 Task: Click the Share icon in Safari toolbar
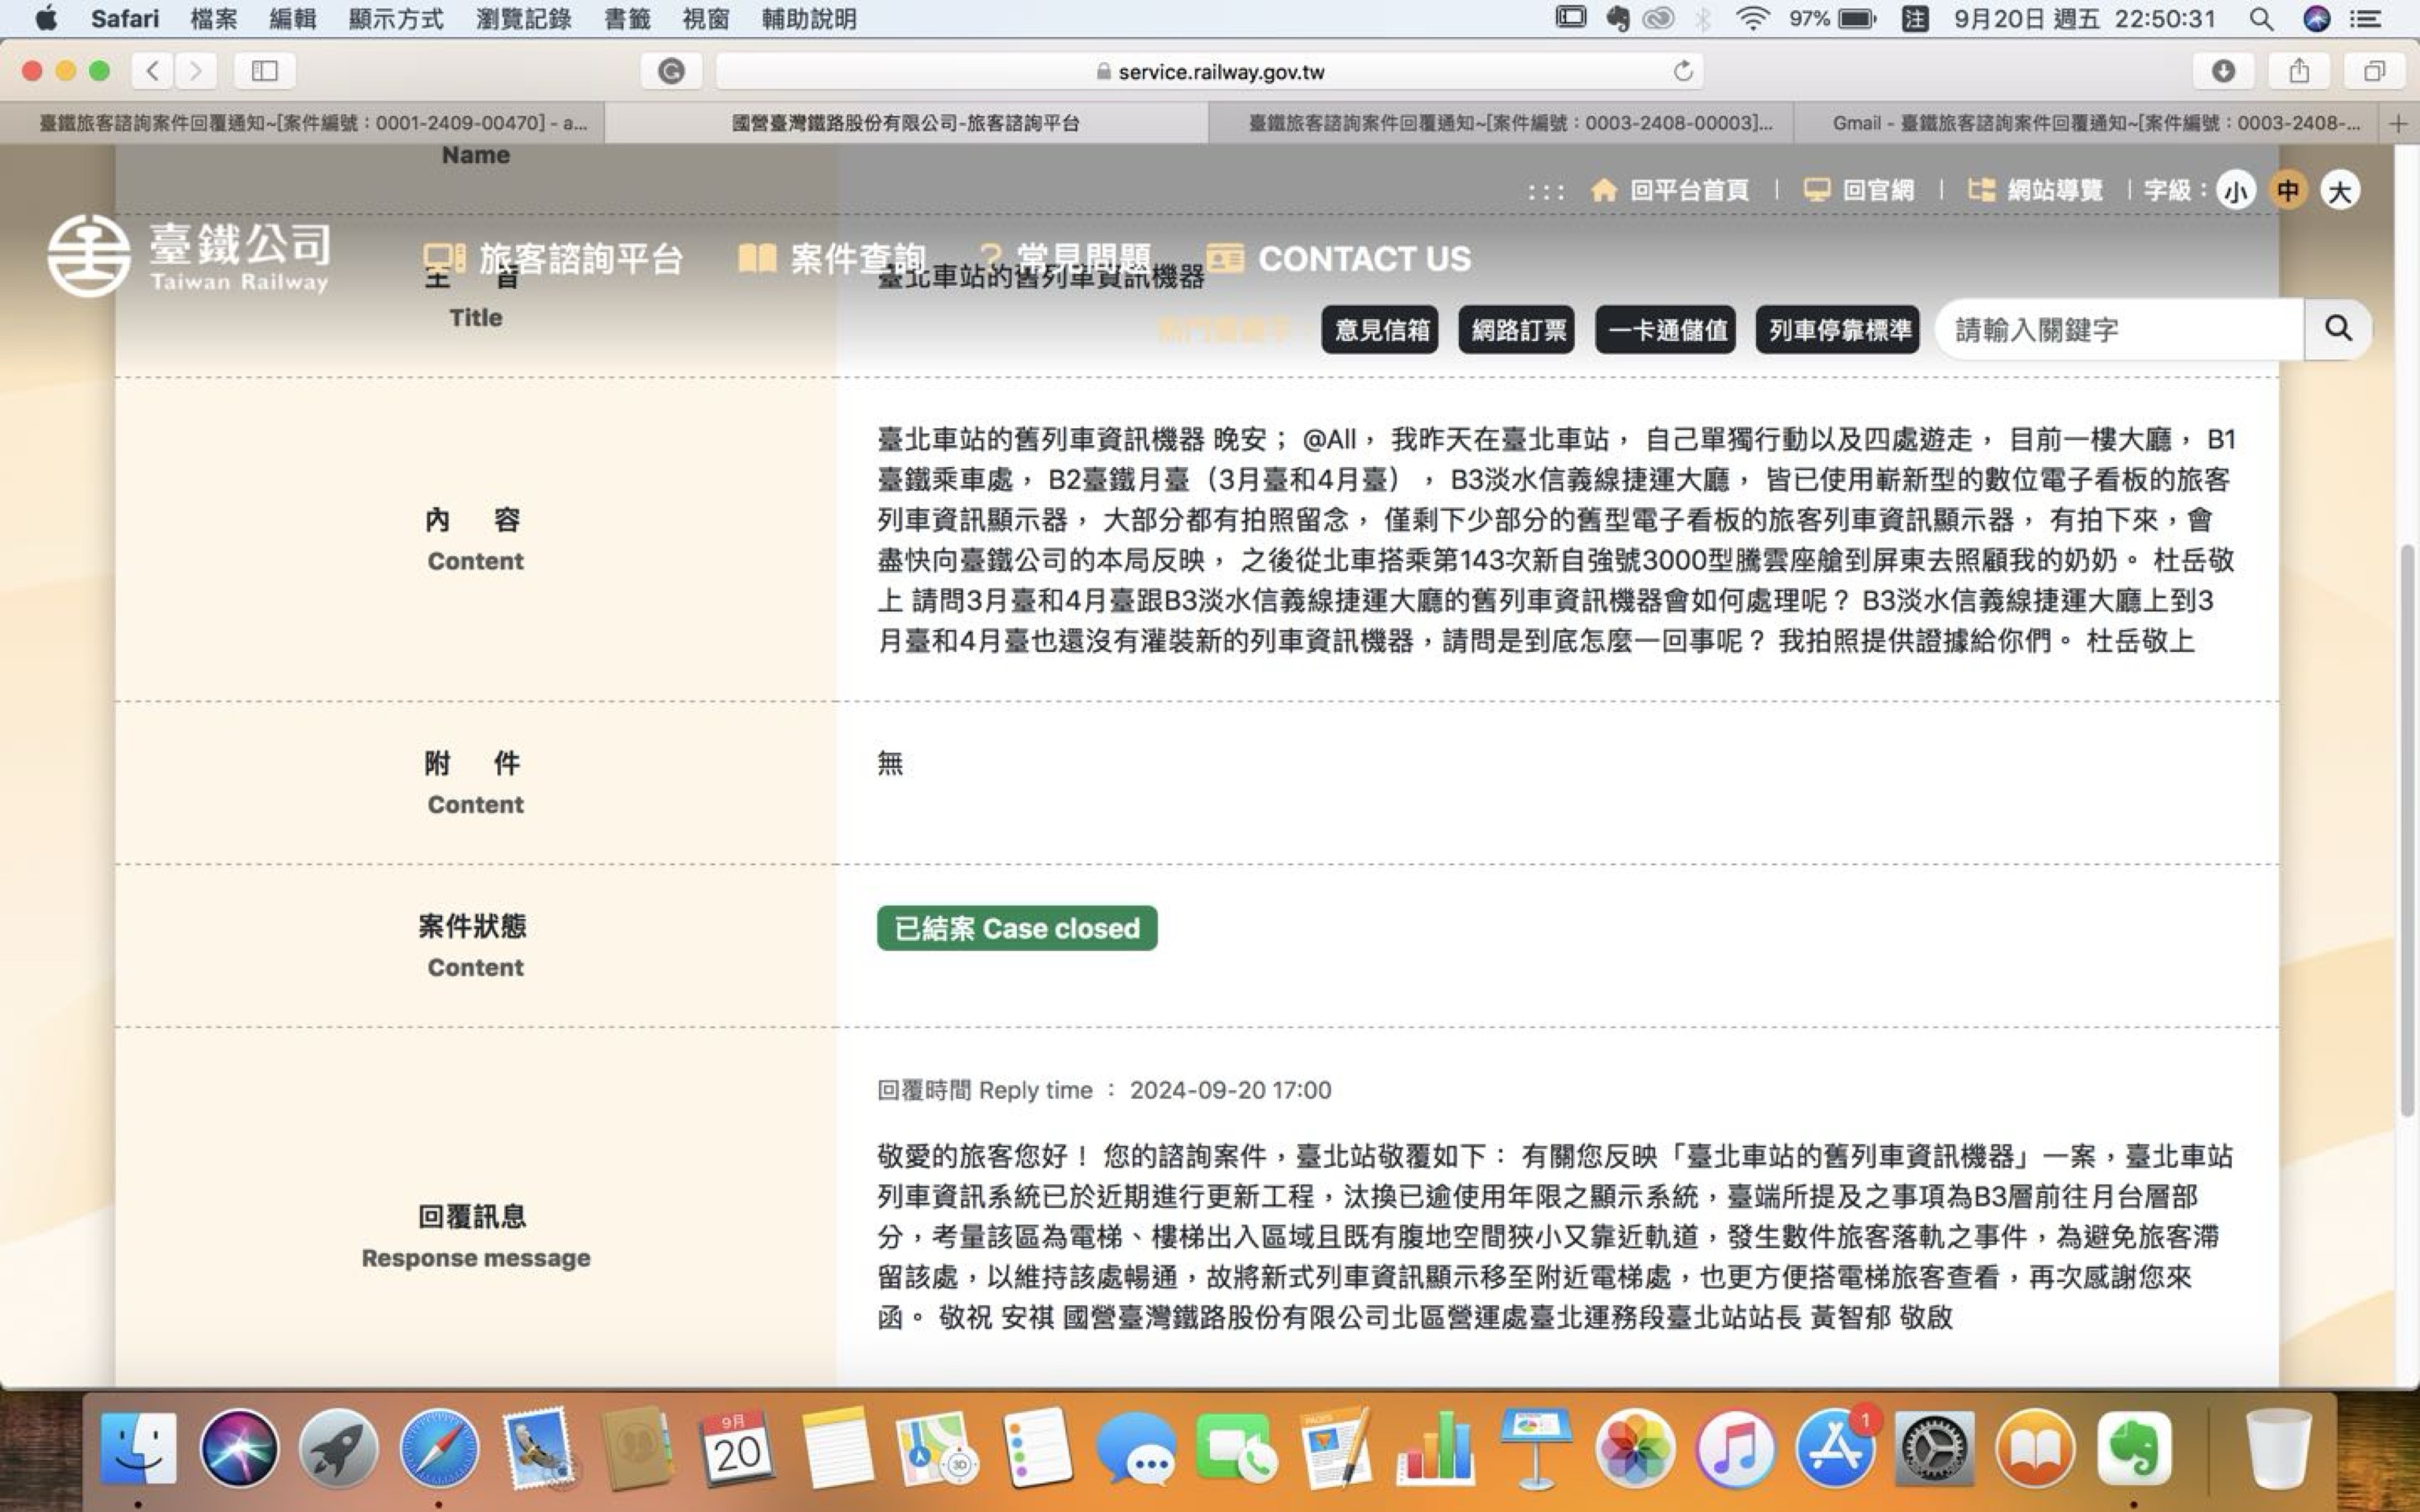[2299, 71]
